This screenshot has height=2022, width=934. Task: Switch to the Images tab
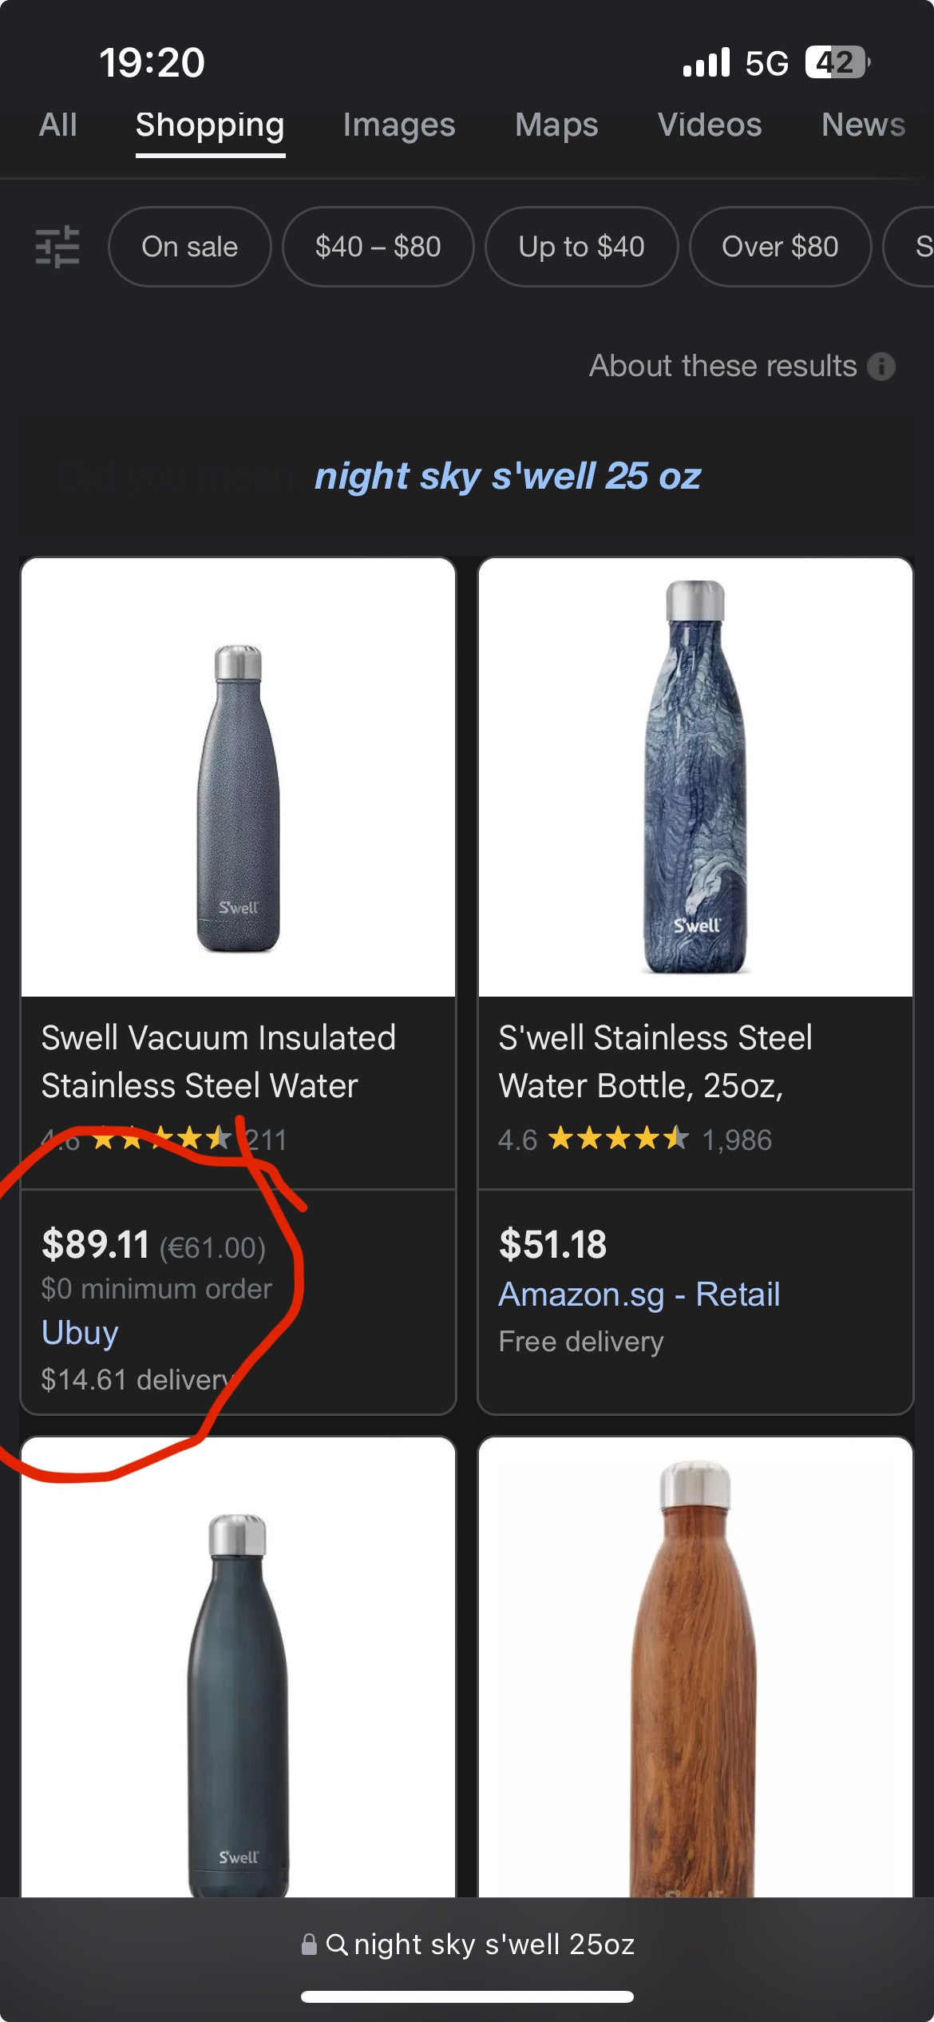398,125
